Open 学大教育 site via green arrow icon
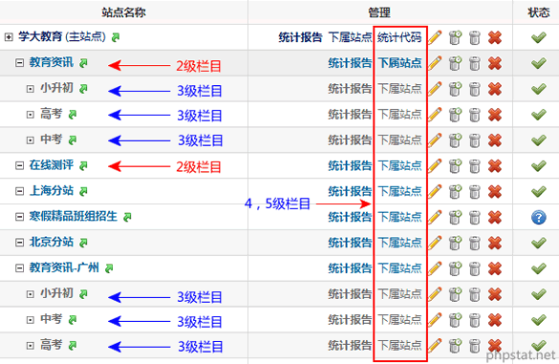Viewport: 559px width, 364px height. coord(116,37)
